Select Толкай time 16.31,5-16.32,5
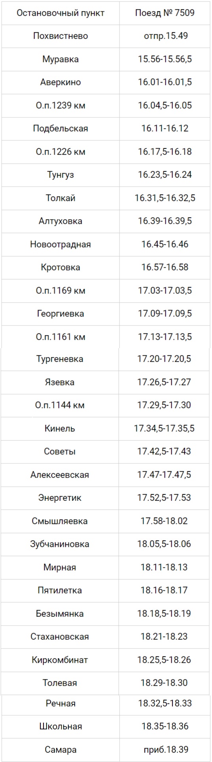212x762 pixels. (165, 198)
